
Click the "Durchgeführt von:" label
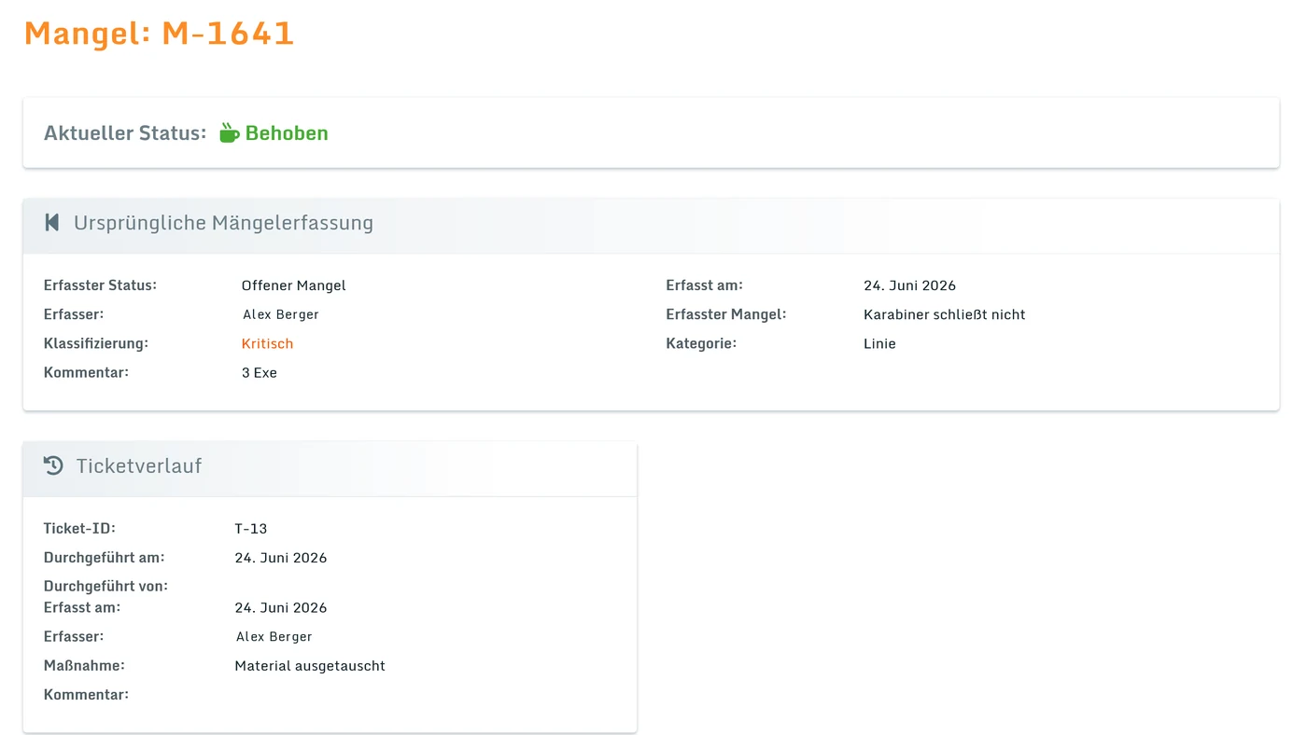[105, 587]
